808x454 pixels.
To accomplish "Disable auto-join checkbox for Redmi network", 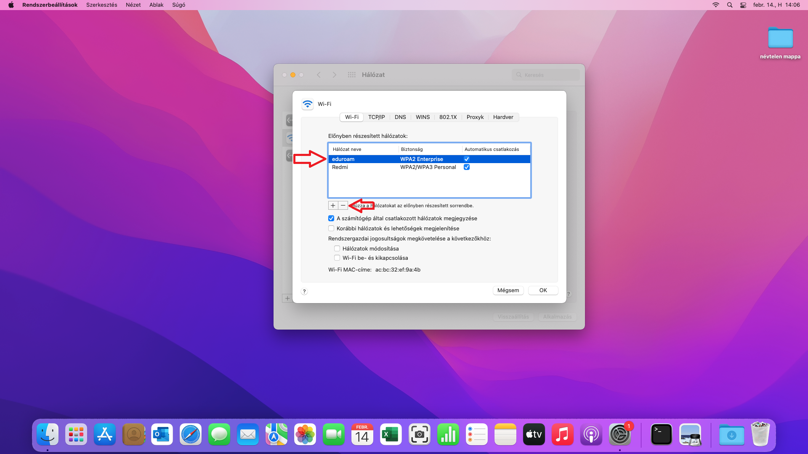I will click(467, 167).
